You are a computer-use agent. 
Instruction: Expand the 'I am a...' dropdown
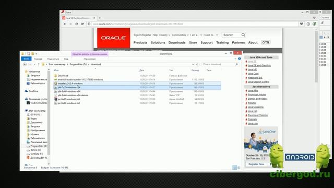click(x=196, y=35)
